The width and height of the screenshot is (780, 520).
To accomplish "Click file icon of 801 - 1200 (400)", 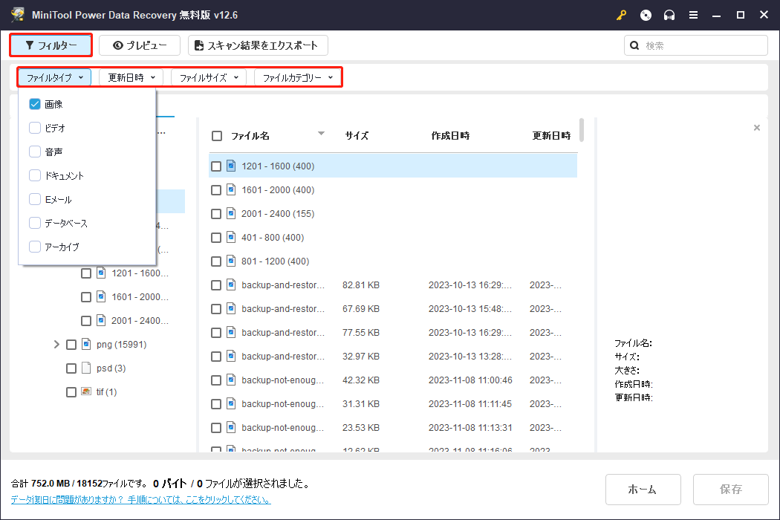I will 231,261.
